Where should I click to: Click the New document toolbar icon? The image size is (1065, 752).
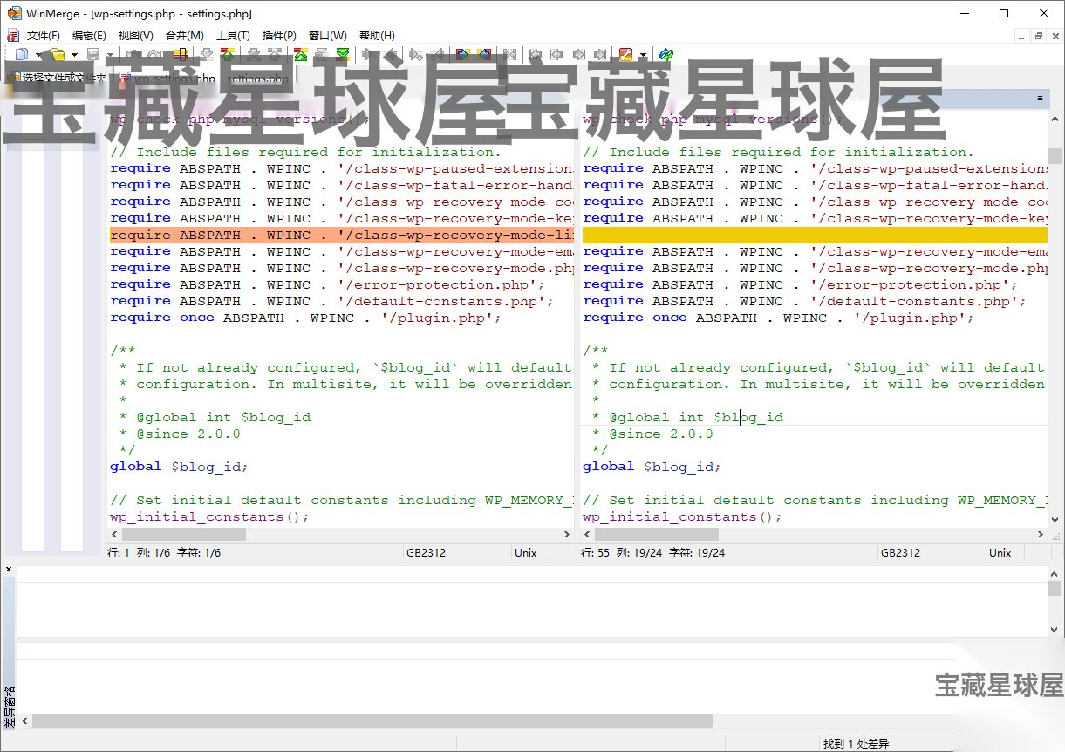[x=20, y=54]
